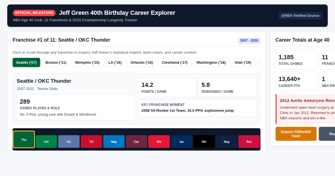Select the LA ('16) tab
335x176 pixels.
(115, 62)
